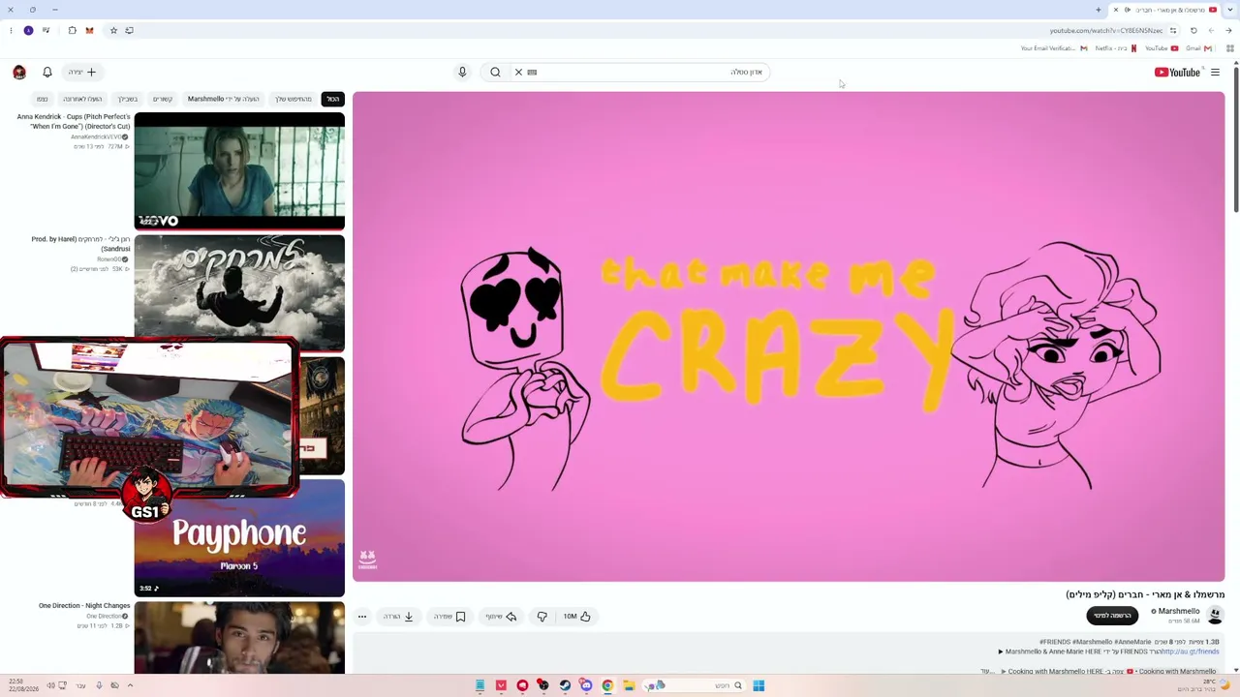
Task: Start a voice search with the microphone
Action: (x=462, y=73)
